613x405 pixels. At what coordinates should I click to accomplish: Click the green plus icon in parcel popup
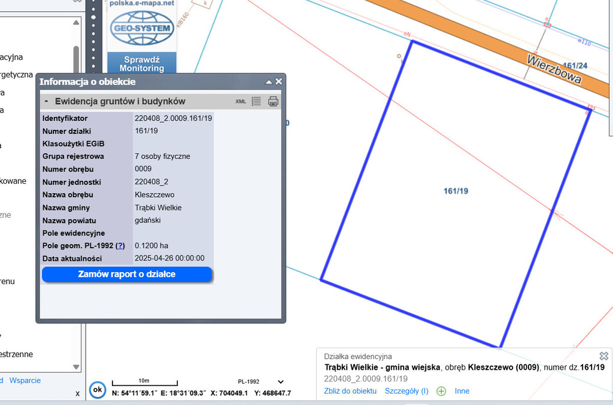click(x=441, y=391)
